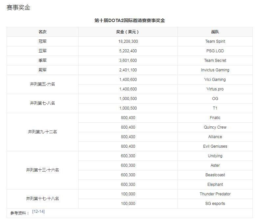Select the prize value 2,401,100
Screen dimensions: 261x224
click(x=128, y=70)
